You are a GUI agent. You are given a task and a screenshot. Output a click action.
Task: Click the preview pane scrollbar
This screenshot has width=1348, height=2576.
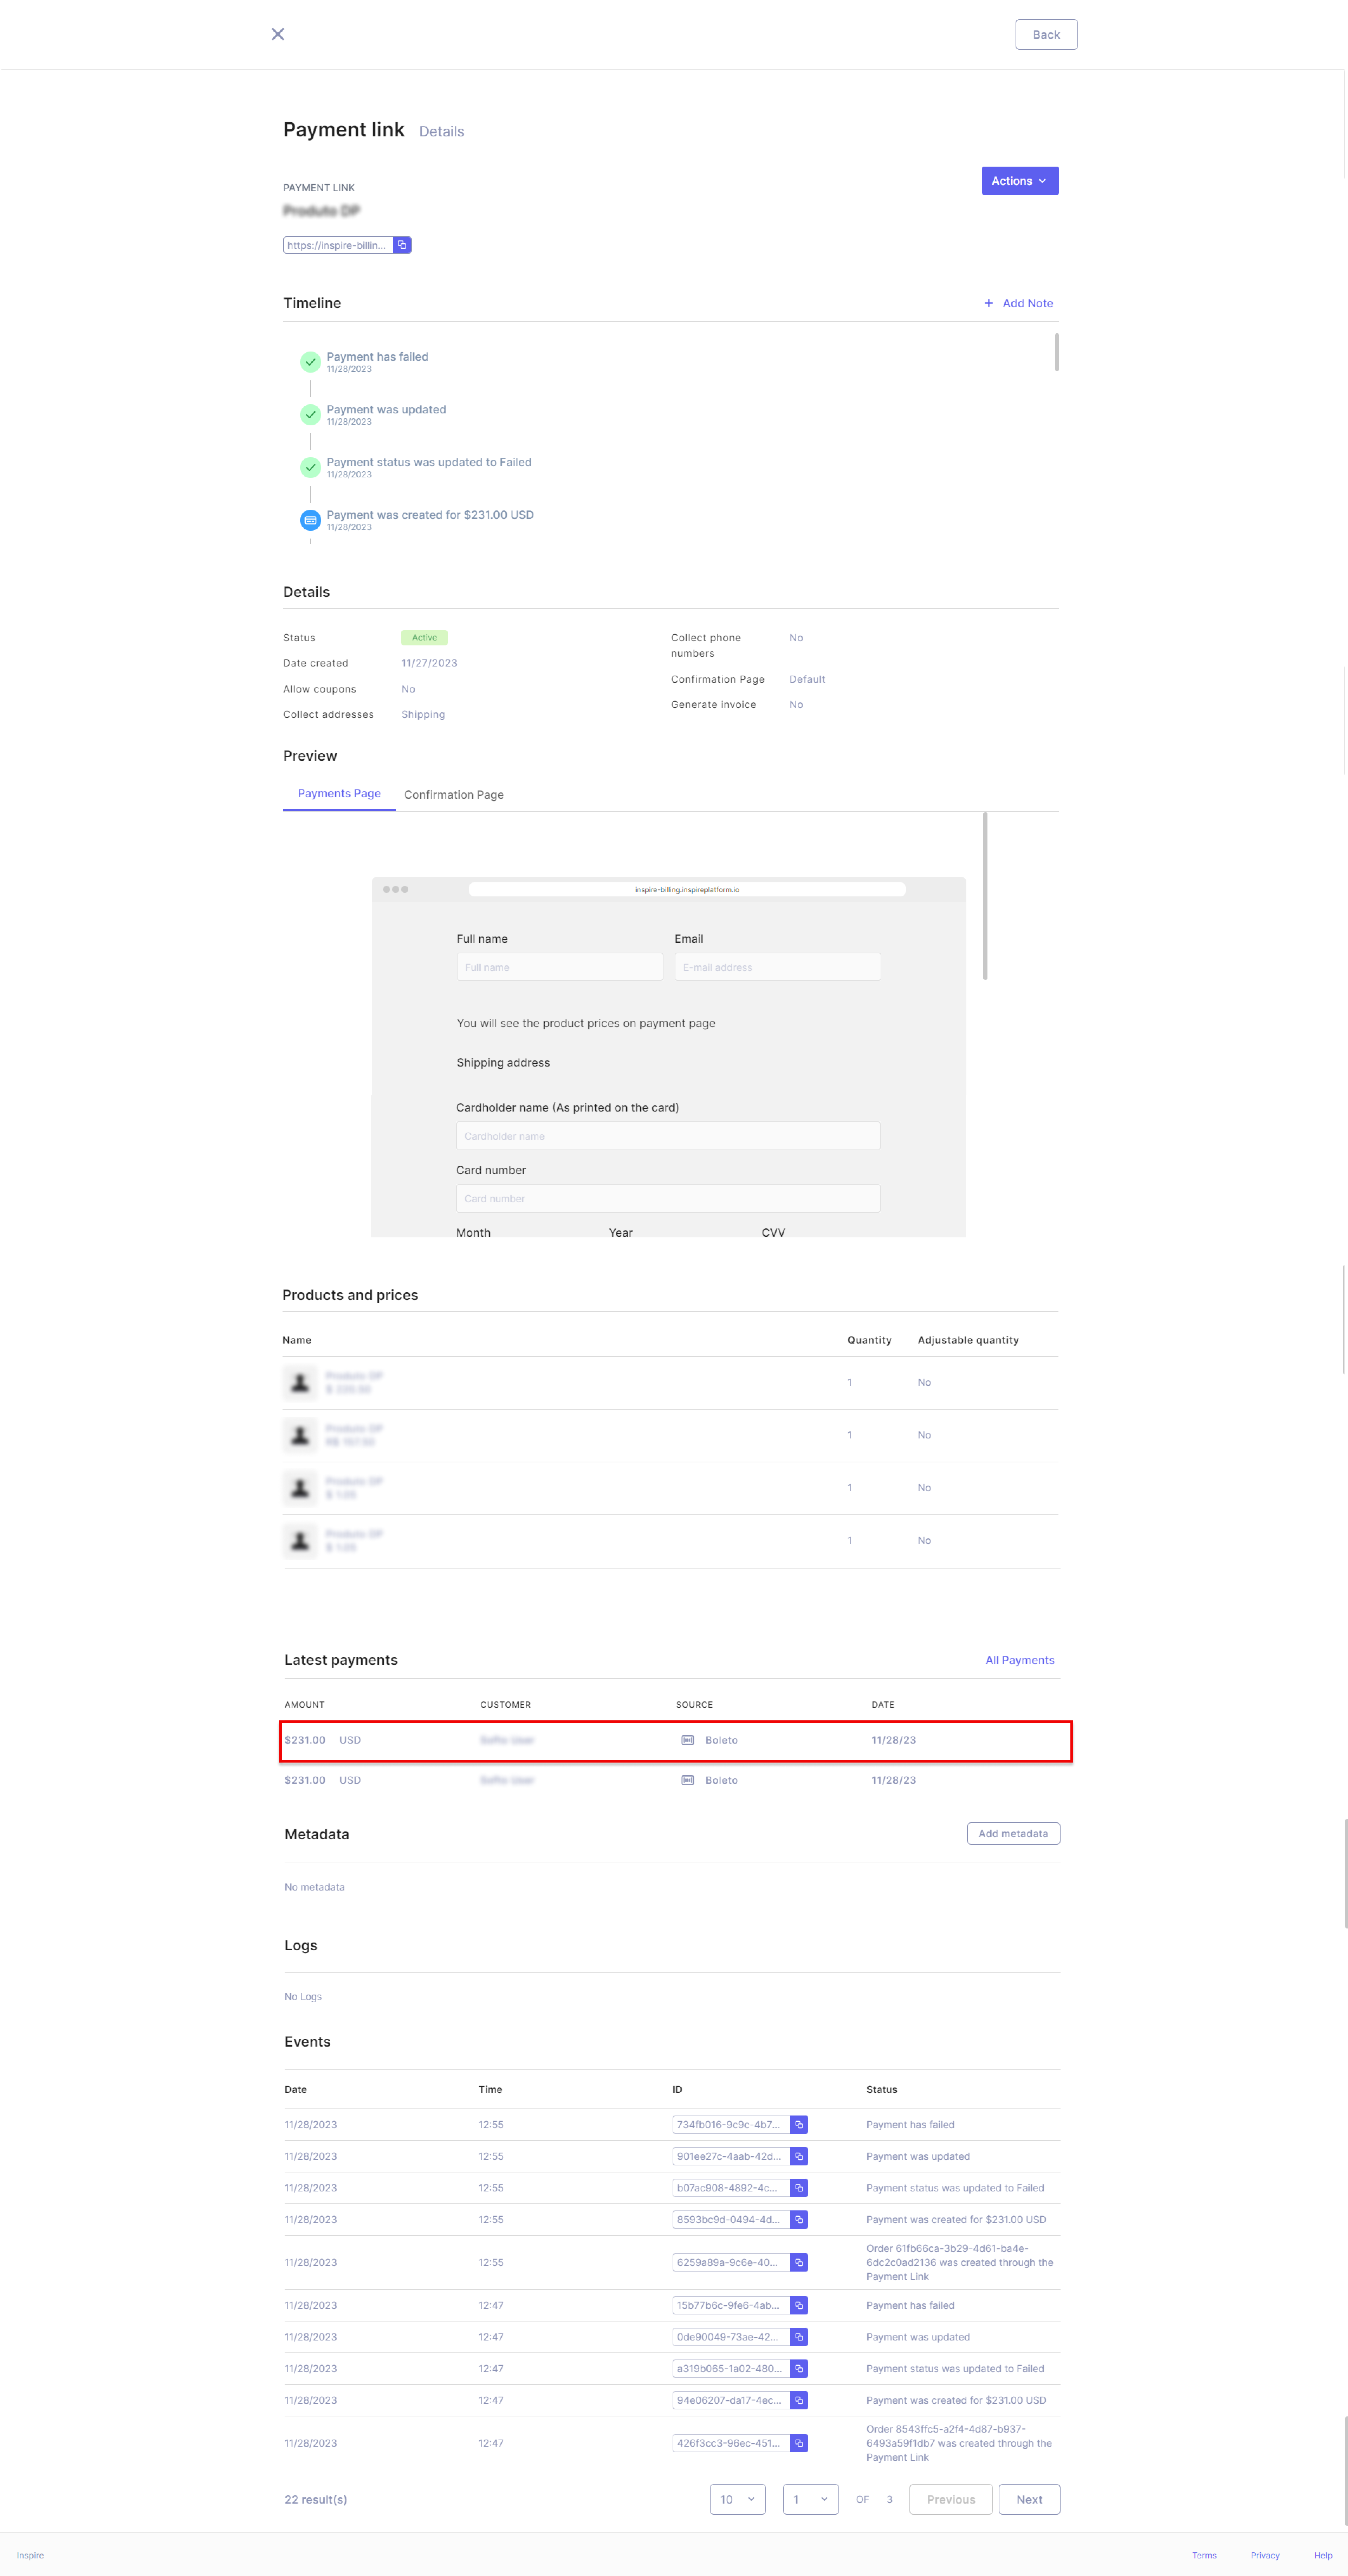pyautogui.click(x=985, y=896)
